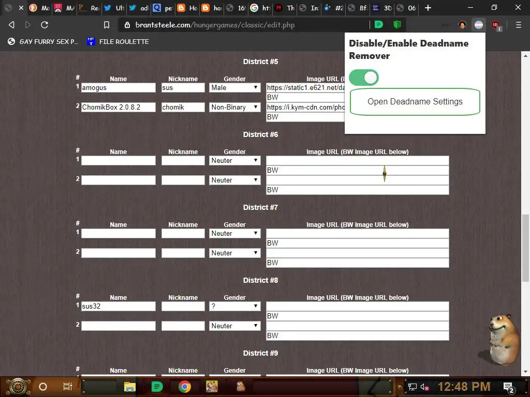Click Open Deadname Settings button
Image resolution: width=530 pixels, height=397 pixels.
tap(415, 102)
